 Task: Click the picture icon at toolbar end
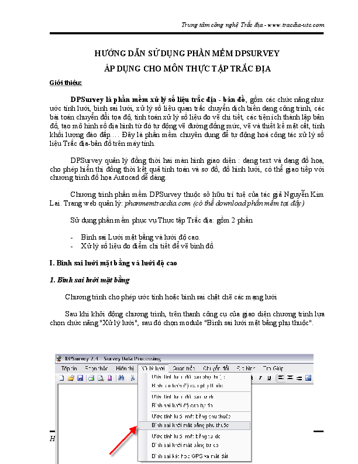[x=308, y=378]
